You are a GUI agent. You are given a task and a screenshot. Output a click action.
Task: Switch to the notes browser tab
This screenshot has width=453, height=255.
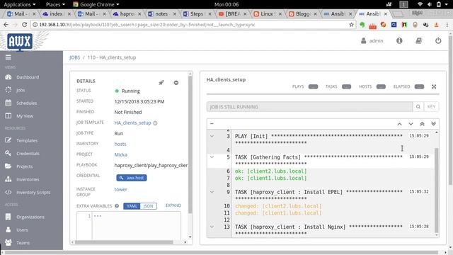(162, 14)
